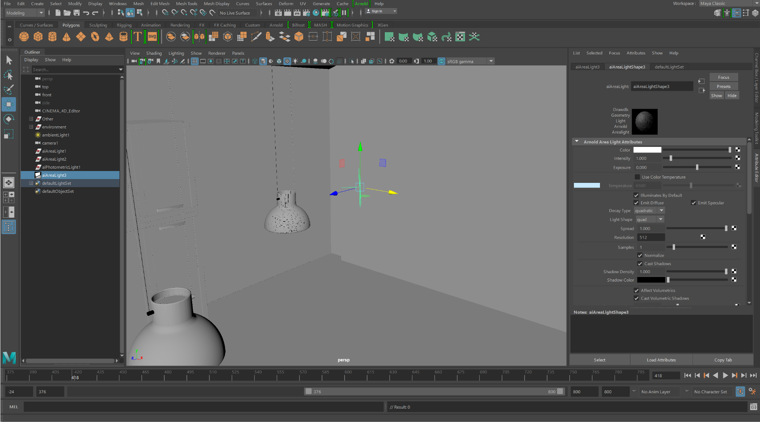Play the timeline forwards
The image size is (760, 422).
coord(725,375)
